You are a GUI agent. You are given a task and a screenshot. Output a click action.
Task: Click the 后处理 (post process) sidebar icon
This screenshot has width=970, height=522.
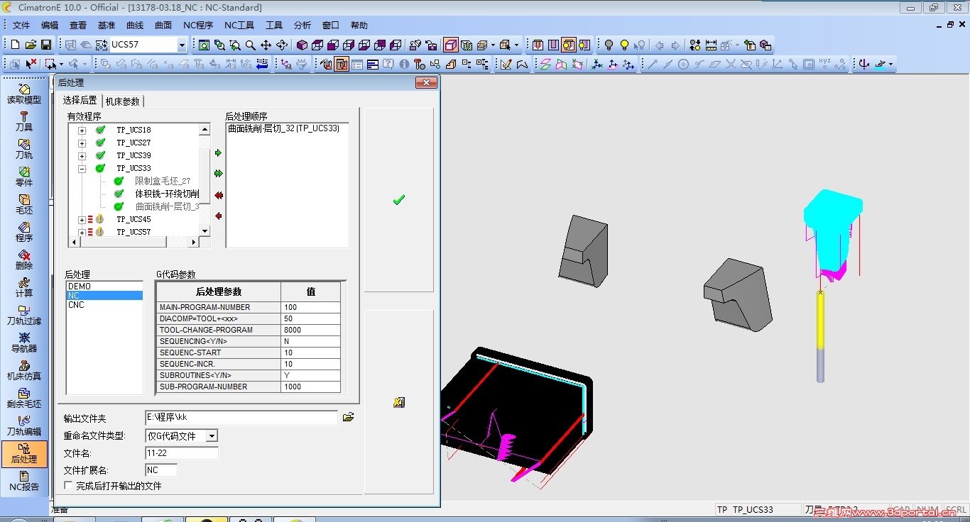click(24, 454)
